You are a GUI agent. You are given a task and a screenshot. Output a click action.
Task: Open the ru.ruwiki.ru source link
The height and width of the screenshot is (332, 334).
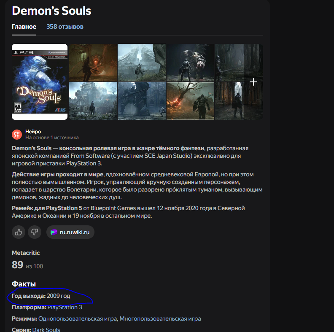coord(70,232)
